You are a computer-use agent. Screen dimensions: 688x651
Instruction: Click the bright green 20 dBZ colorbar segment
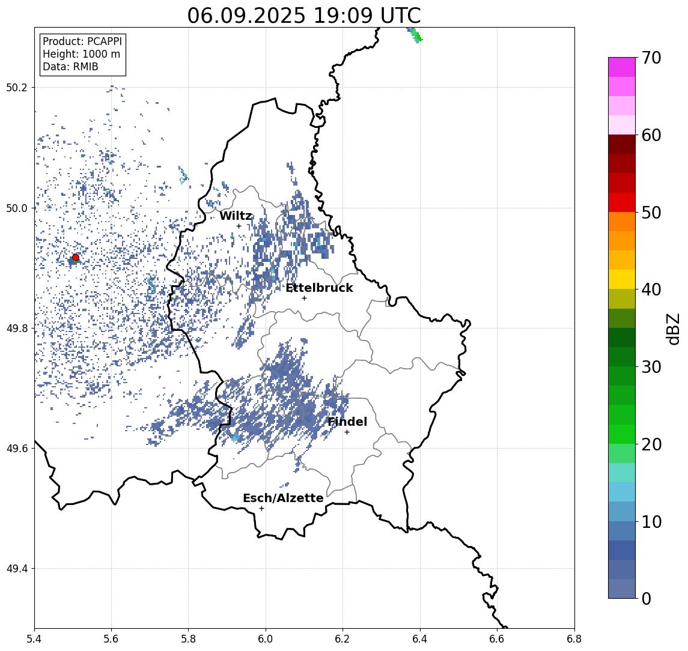click(622, 434)
